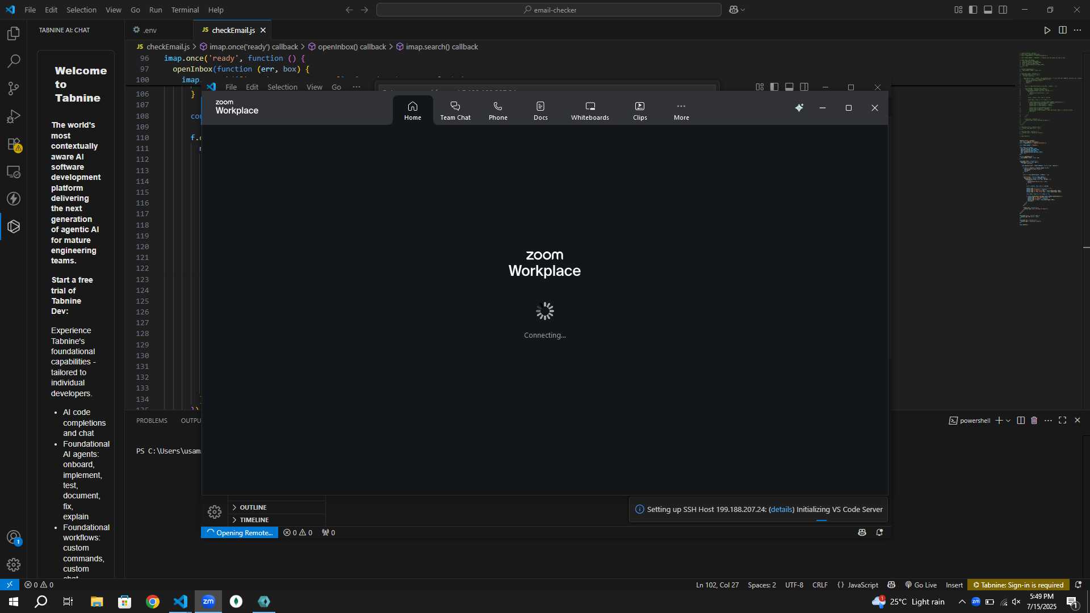
Task: Click Run Code play icon in editor
Action: pyautogui.click(x=1047, y=30)
